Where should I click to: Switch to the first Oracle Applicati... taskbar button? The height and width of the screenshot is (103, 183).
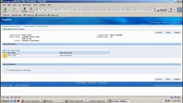[x=31, y=101]
